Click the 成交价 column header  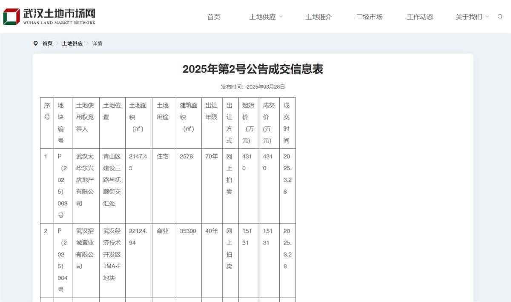[269, 123]
